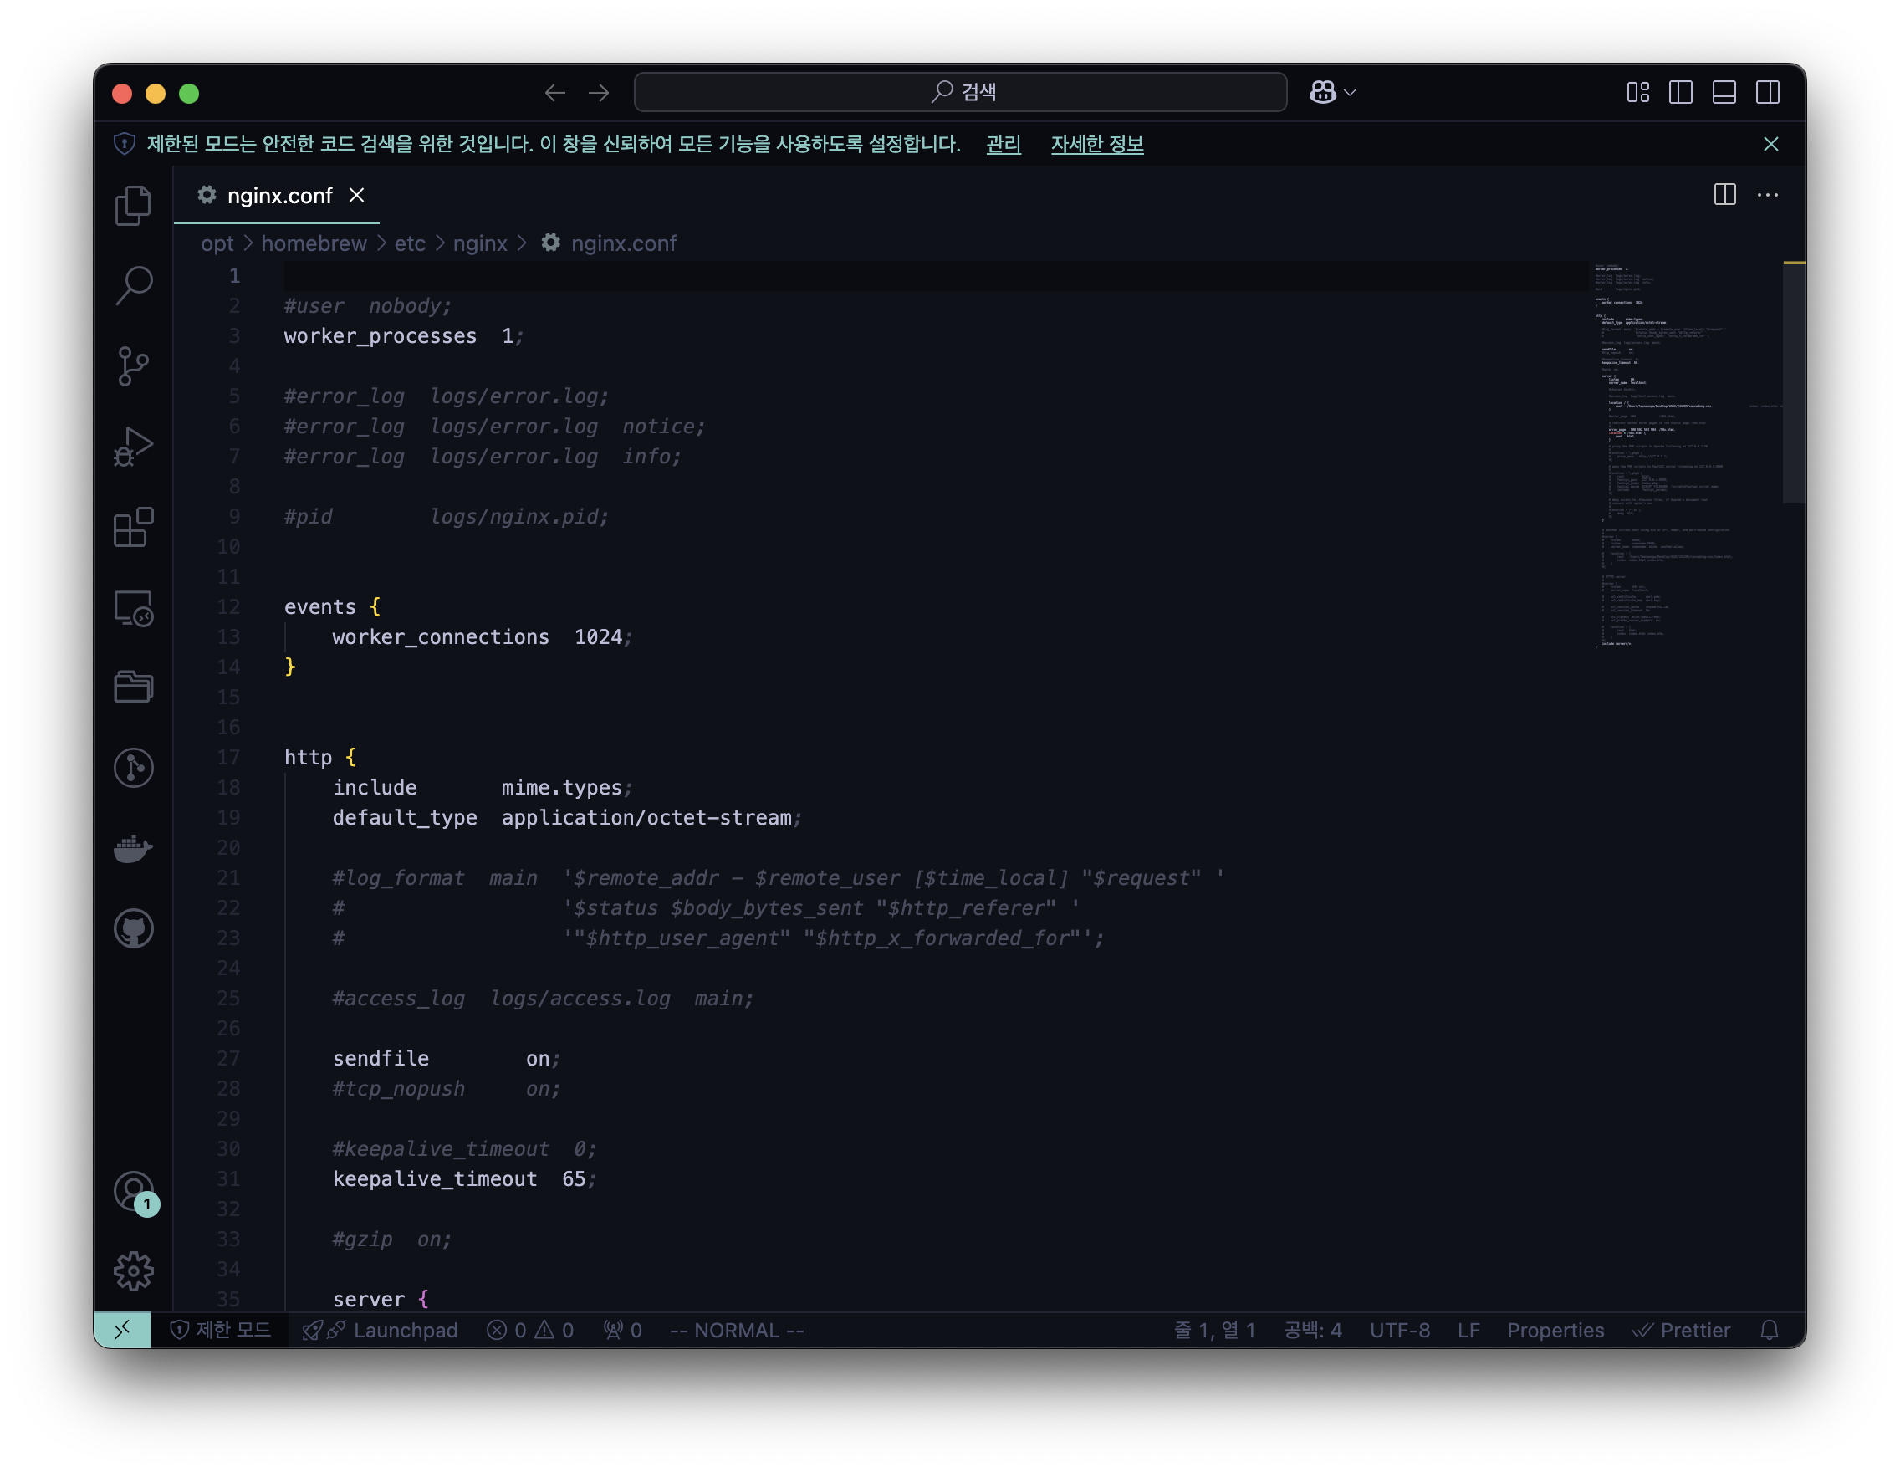The height and width of the screenshot is (1472, 1900).
Task: Open the Explorer view in activity bar
Action: (x=133, y=205)
